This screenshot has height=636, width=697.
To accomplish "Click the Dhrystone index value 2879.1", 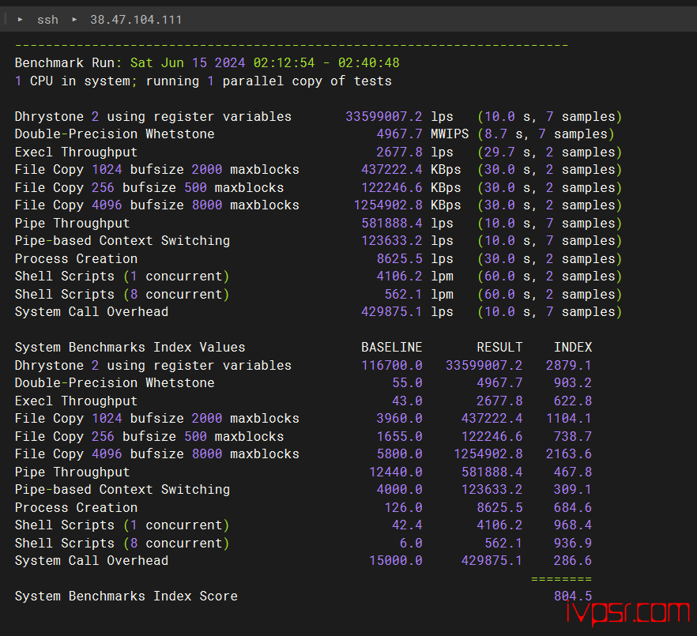I will tap(568, 365).
